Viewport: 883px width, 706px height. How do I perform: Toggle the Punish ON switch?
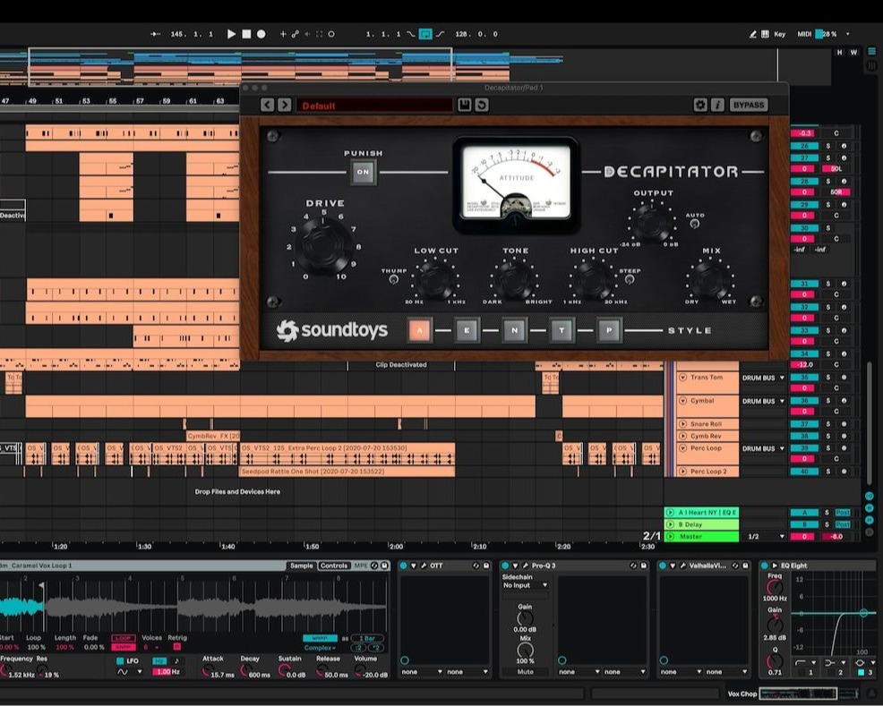pyautogui.click(x=364, y=172)
